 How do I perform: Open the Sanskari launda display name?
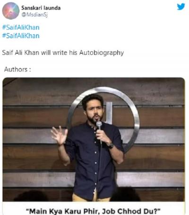pyautogui.click(x=41, y=8)
